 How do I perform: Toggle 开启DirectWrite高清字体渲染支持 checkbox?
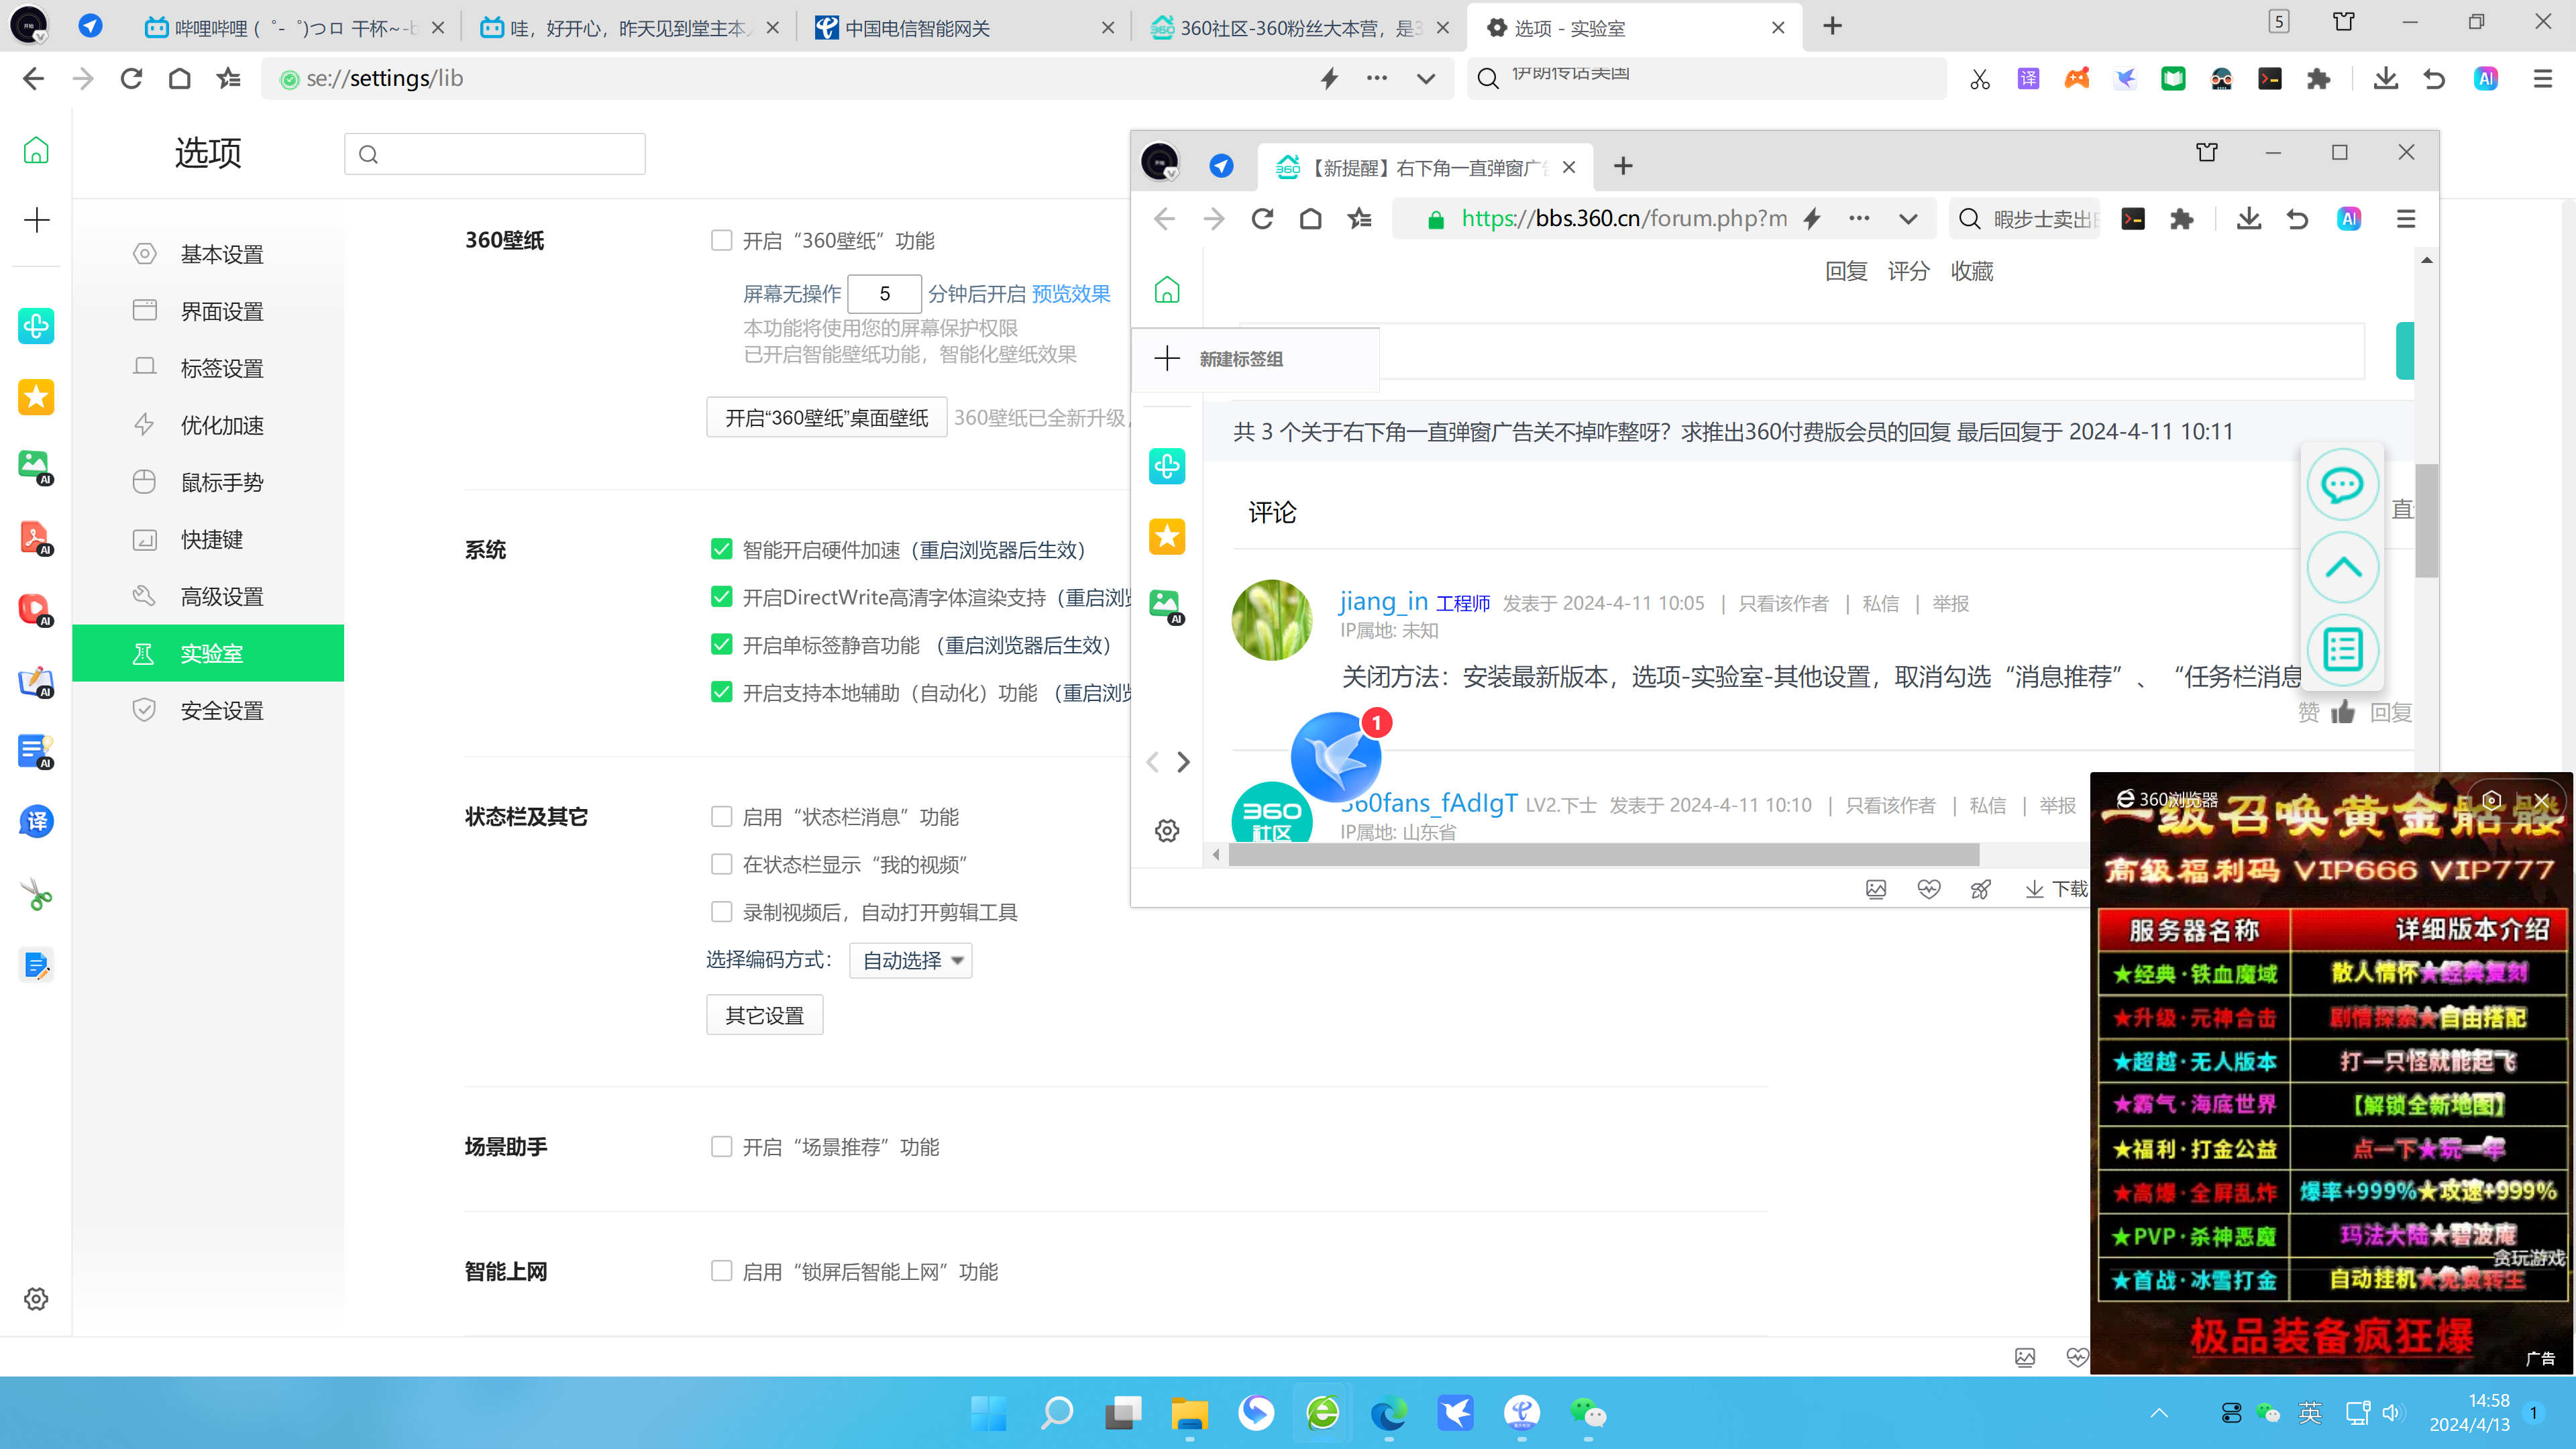(721, 597)
